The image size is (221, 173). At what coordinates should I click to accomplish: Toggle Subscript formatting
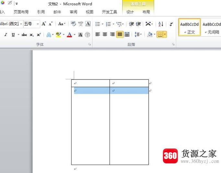pyautogui.click(x=31, y=35)
